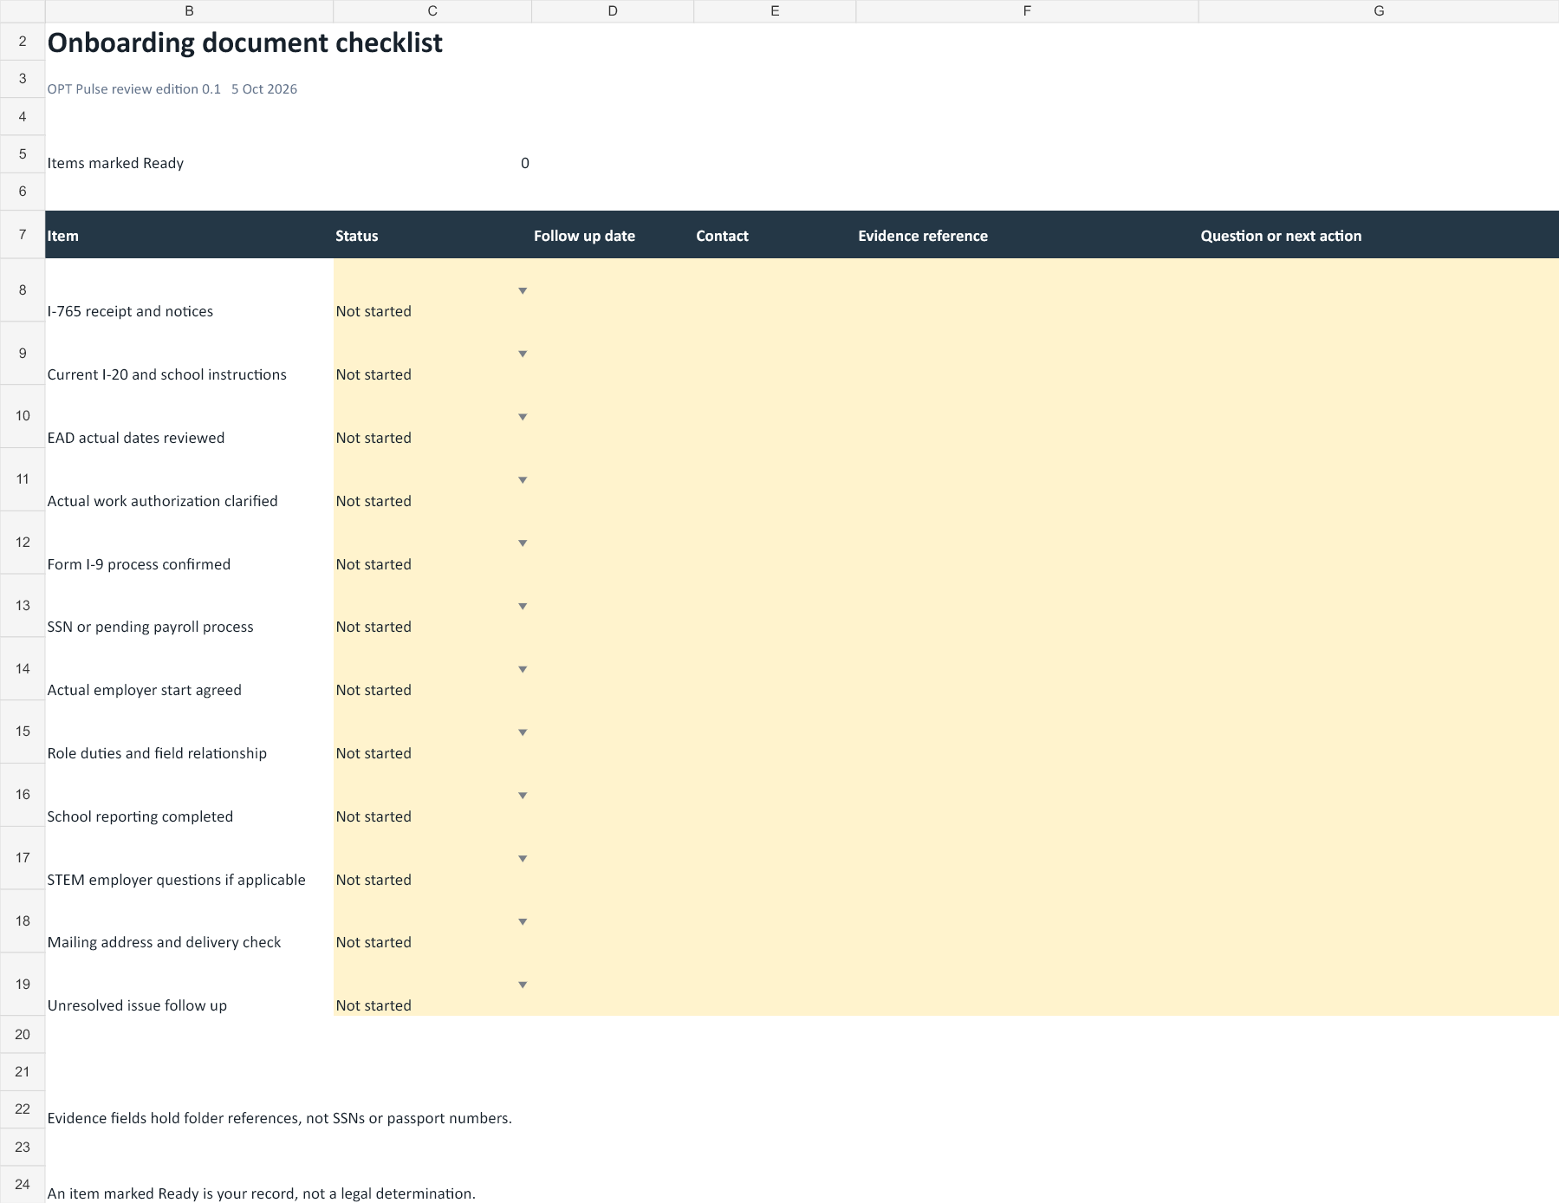Open status dropdown for I-765 receipt and notices

click(523, 291)
